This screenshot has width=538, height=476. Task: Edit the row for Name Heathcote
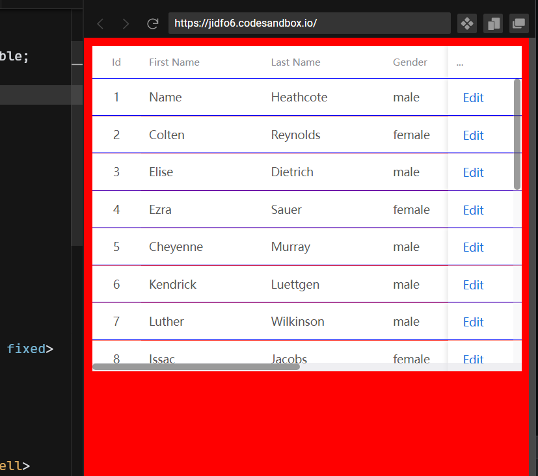pyautogui.click(x=473, y=98)
